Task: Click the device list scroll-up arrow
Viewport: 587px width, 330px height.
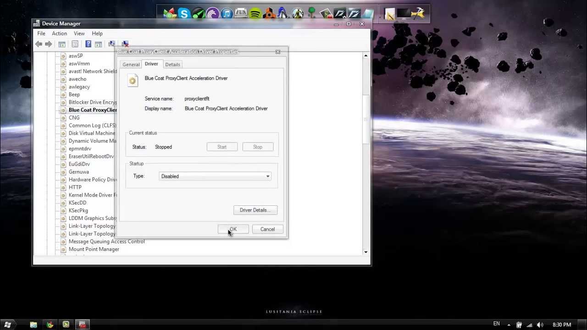Action: (x=365, y=55)
